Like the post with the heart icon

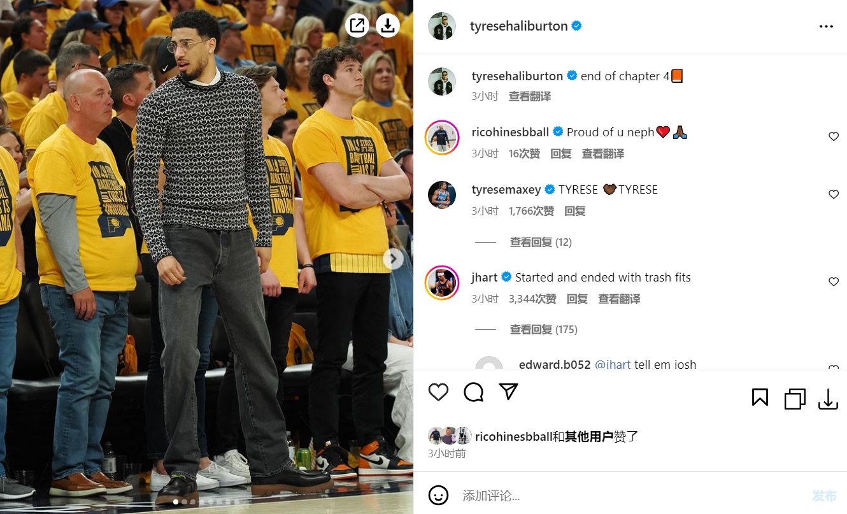(x=438, y=392)
